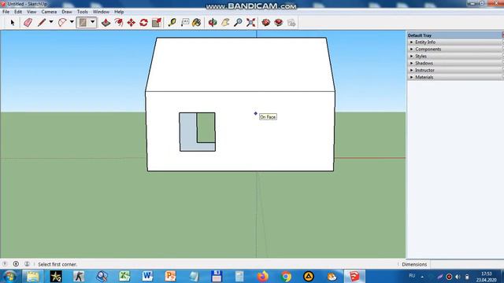Screen dimensions: 504x283
Task: Pick the Scale tool
Action: pos(157,23)
